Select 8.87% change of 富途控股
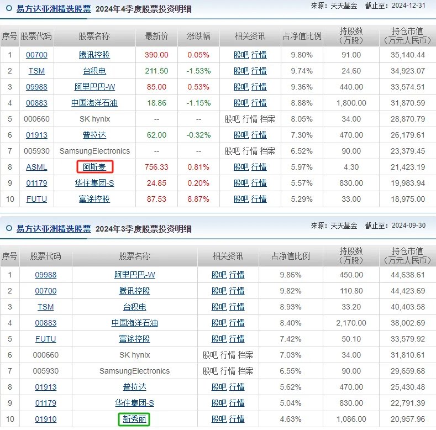This screenshot has height=430, width=436. pos(198,199)
